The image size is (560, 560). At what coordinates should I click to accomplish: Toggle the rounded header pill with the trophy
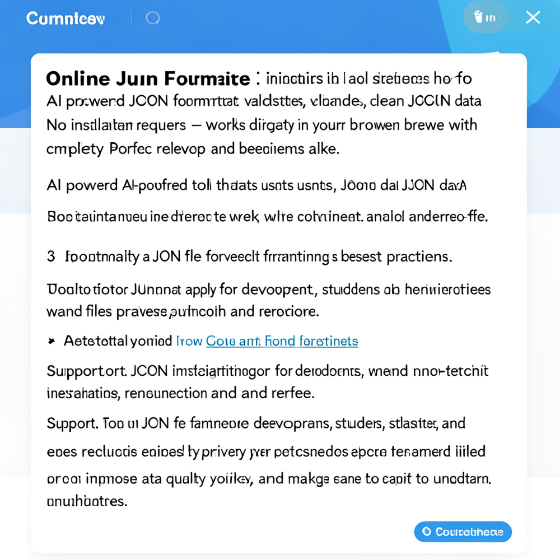click(x=486, y=17)
